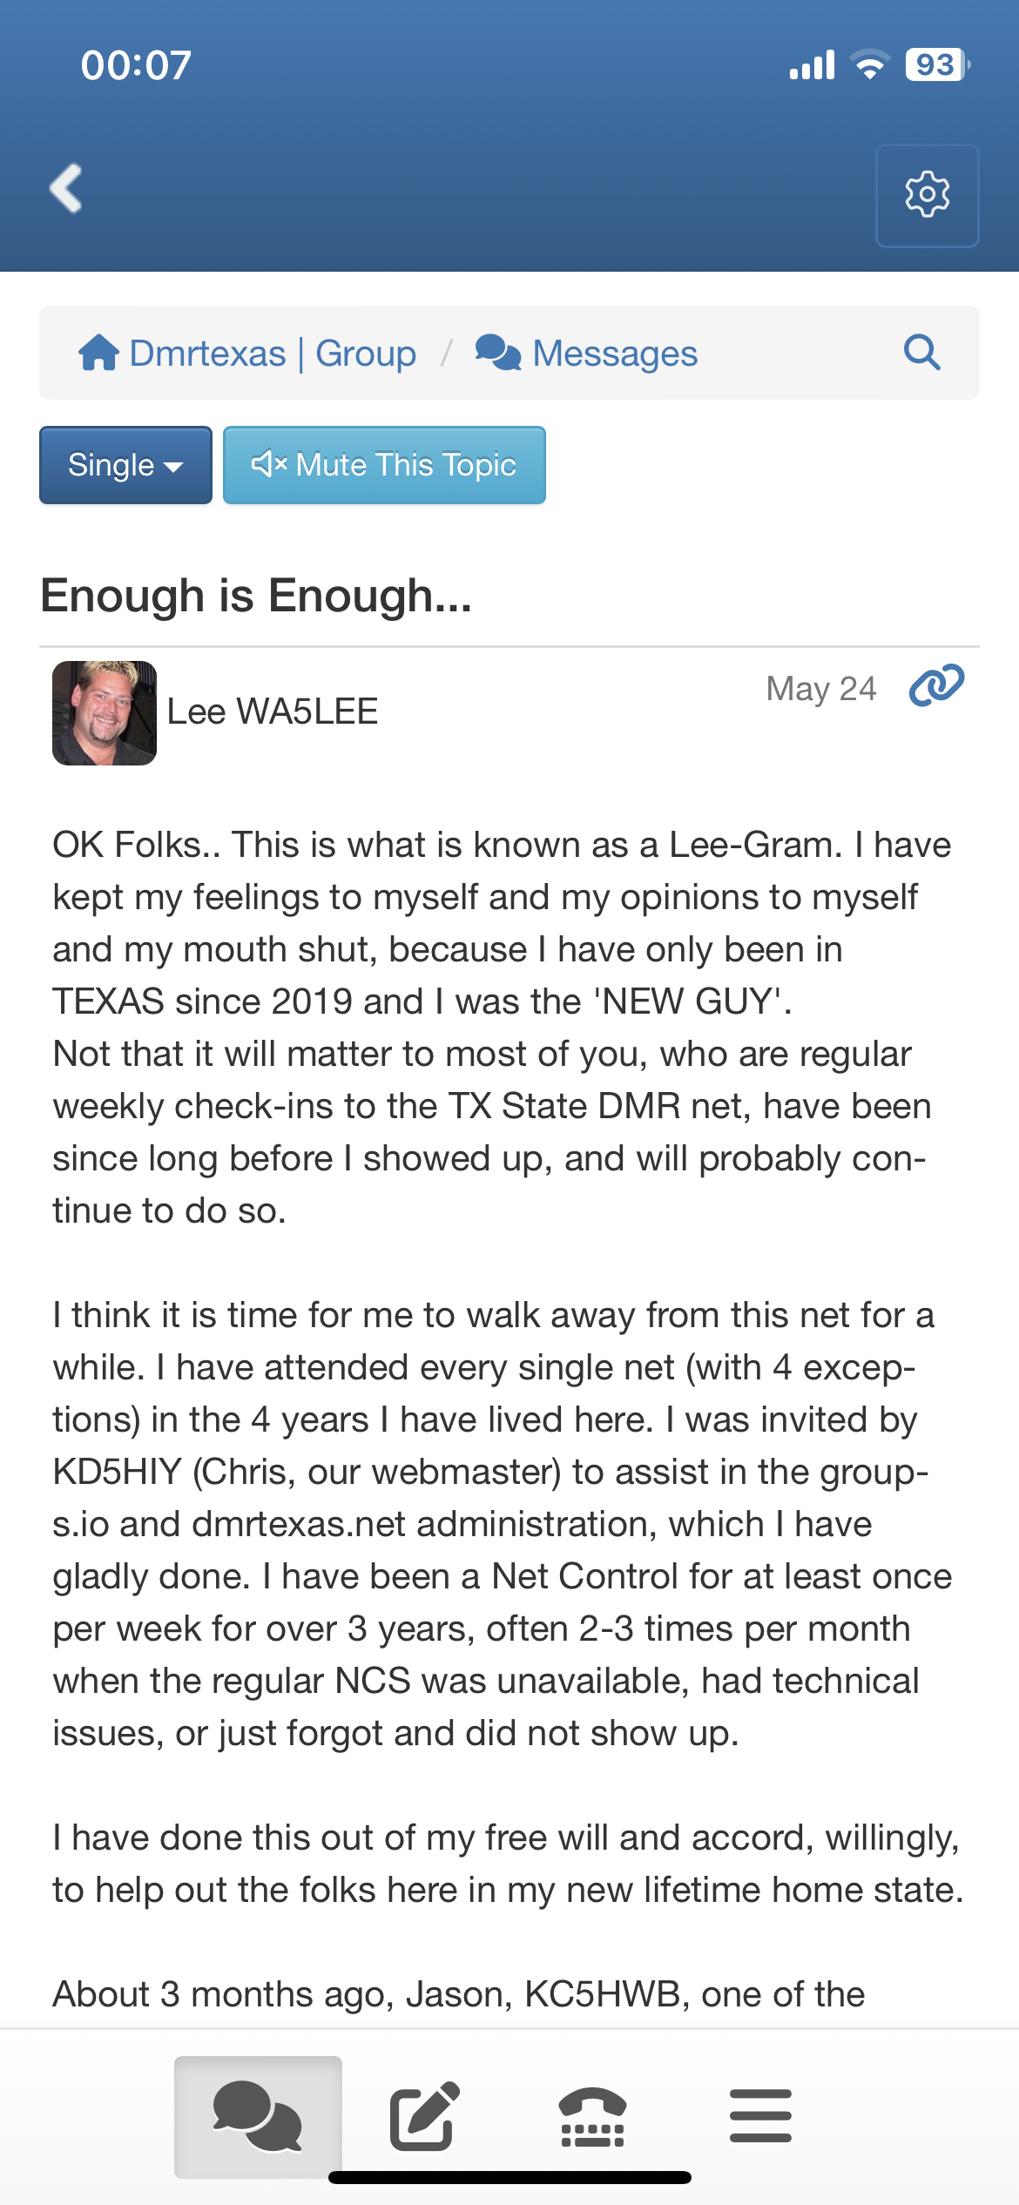Tap the home icon in breadcrumb
The height and width of the screenshot is (2205, 1019).
coord(98,353)
